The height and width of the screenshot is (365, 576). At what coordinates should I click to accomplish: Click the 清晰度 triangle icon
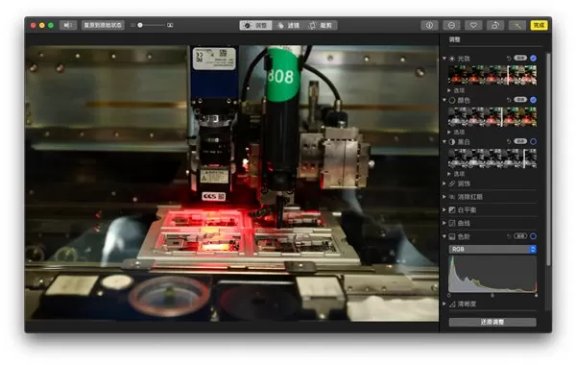pos(452,304)
